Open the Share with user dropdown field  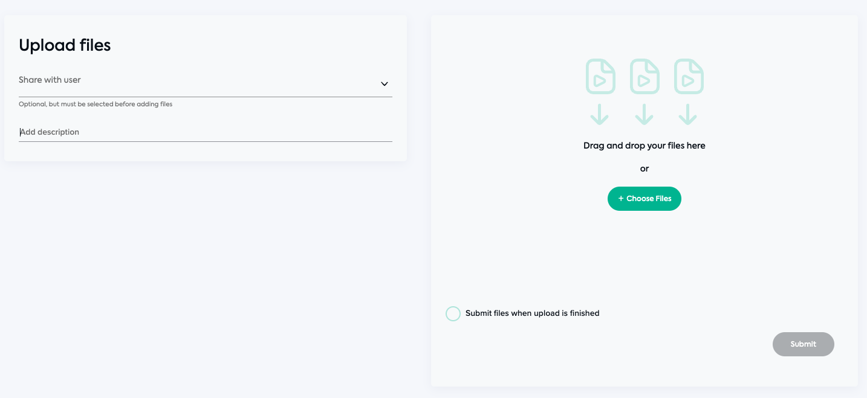tap(206, 83)
